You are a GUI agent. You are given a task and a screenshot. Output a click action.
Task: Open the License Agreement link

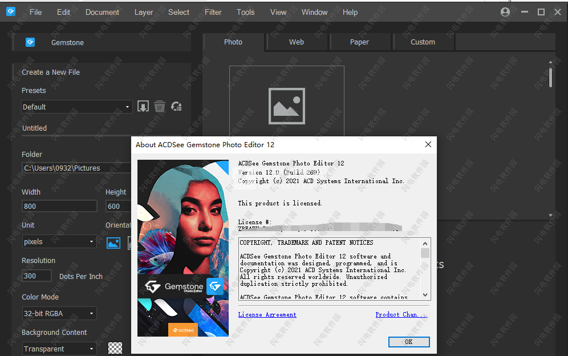point(267,315)
